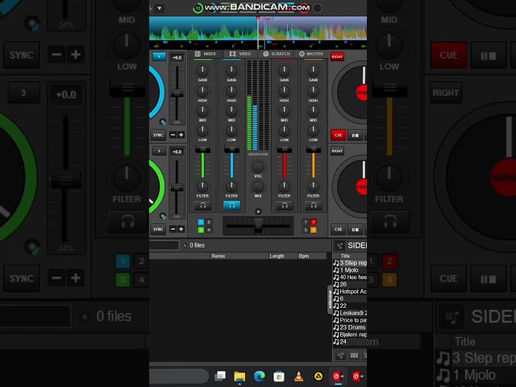
Task: Click the blue channel LOW knob
Action: coord(231,131)
